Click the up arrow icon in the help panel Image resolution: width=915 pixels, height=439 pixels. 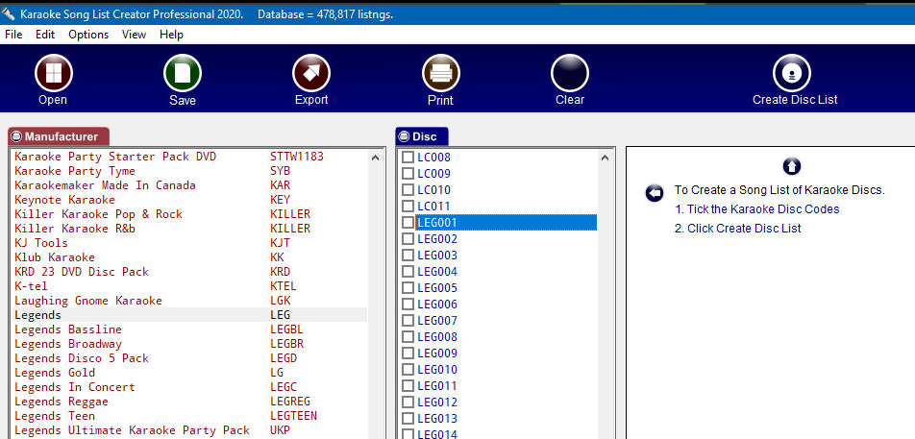click(791, 167)
